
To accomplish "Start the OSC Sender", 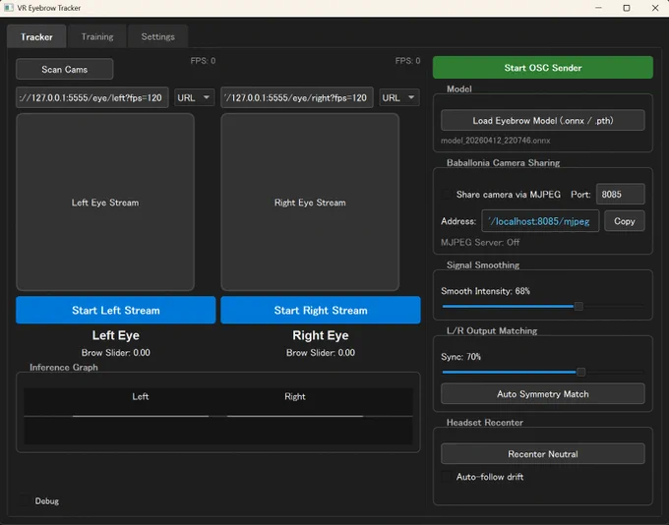I will (x=543, y=68).
